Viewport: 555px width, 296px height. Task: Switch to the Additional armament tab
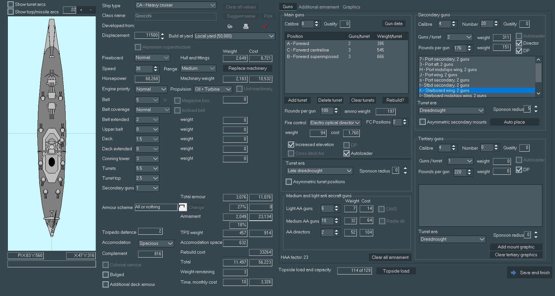(319, 7)
